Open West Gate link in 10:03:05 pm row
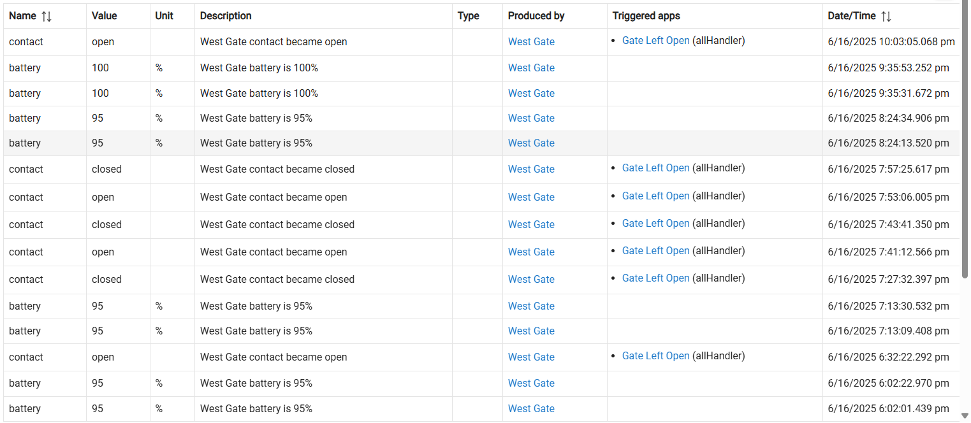Viewport: 971px width, 423px height. 531,42
